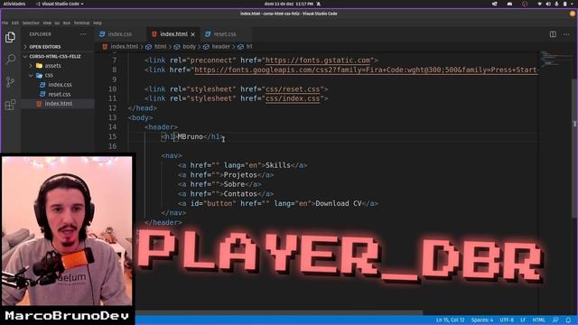Click the css/reset.css href link
Screen dimensions: 578x325
(x=293, y=89)
